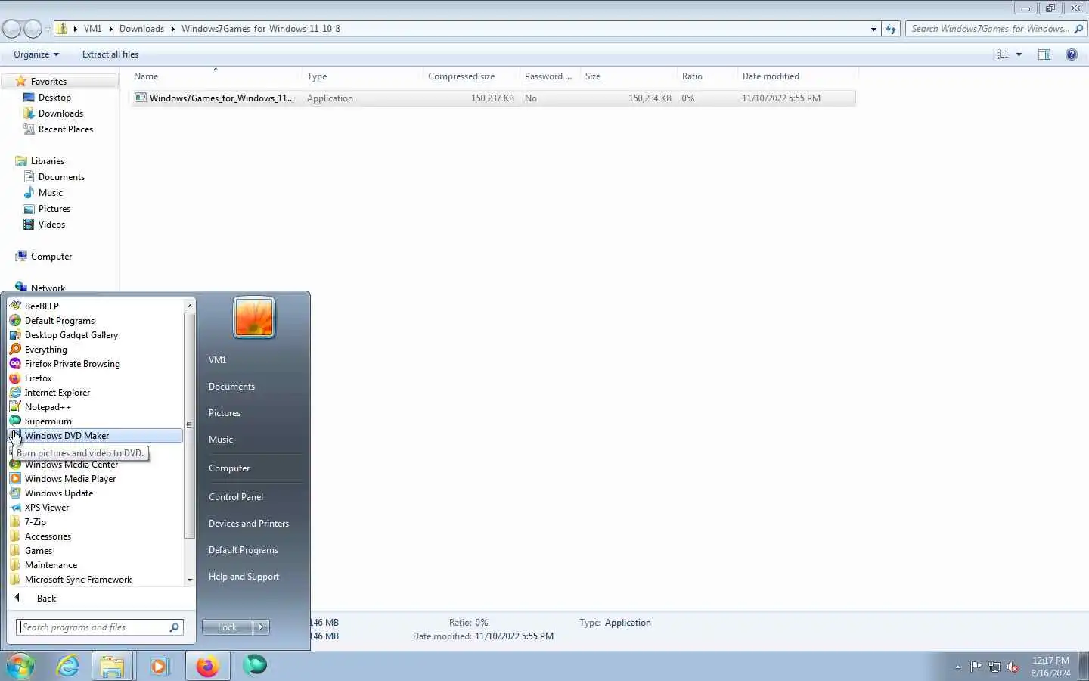Screen dimensions: 1089x681
Task: Open Explorer help icon
Action: point(1072,54)
